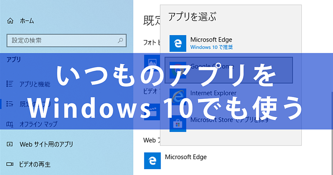This screenshot has width=333, height=175.
Task: Click the Home house icon
Action: pyautogui.click(x=10, y=20)
